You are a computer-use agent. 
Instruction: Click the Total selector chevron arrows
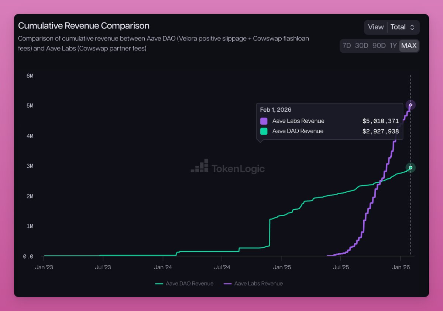click(x=412, y=27)
